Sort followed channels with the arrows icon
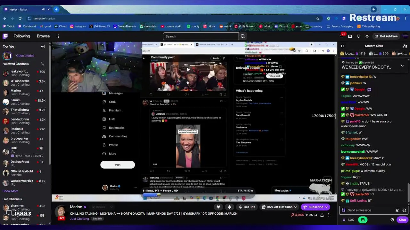This screenshot has height=230, width=410. point(42,64)
